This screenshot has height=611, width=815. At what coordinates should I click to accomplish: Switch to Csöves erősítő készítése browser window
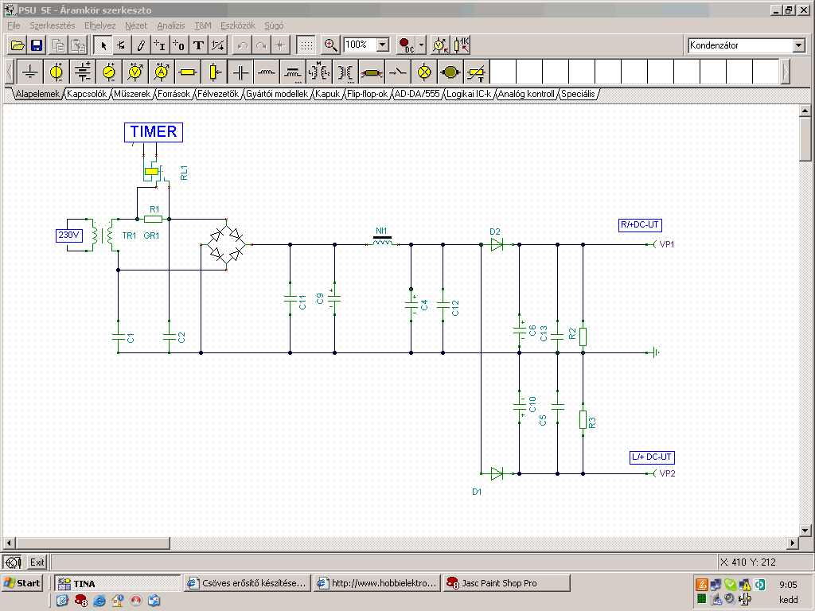tap(248, 583)
